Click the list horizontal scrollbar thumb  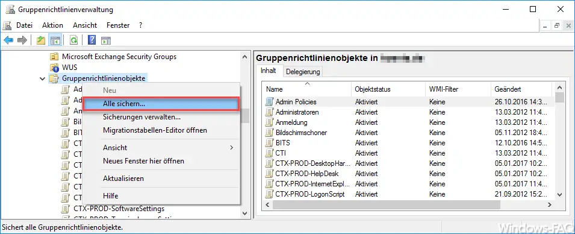[x=387, y=205]
